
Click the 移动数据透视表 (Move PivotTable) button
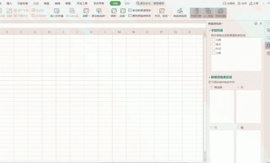pyautogui.click(x=139, y=10)
